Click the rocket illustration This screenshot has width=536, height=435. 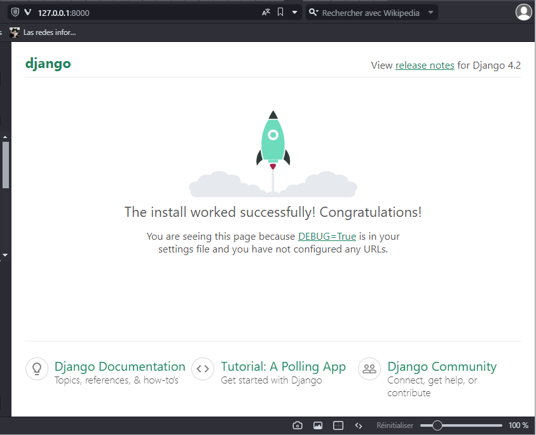(x=273, y=153)
